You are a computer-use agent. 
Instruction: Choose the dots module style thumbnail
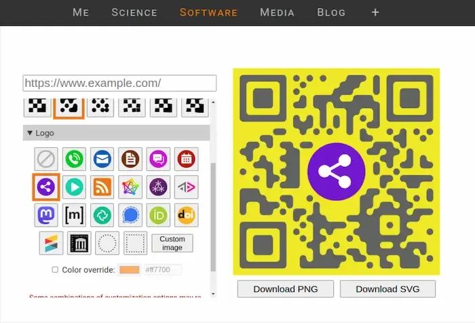pos(100,107)
